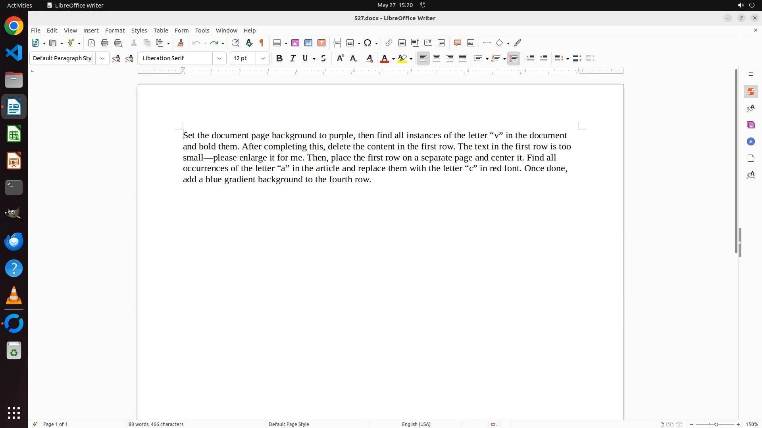Click Default Page Style in the status bar
The height and width of the screenshot is (428, 762).
click(x=289, y=424)
